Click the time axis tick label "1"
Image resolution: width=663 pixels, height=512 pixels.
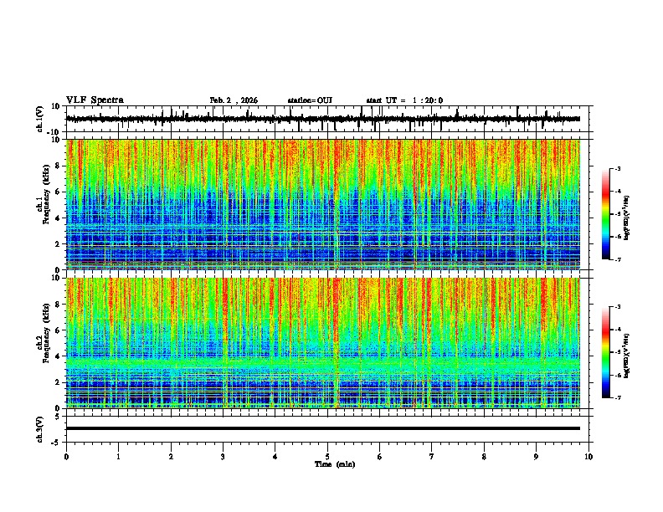click(x=118, y=457)
